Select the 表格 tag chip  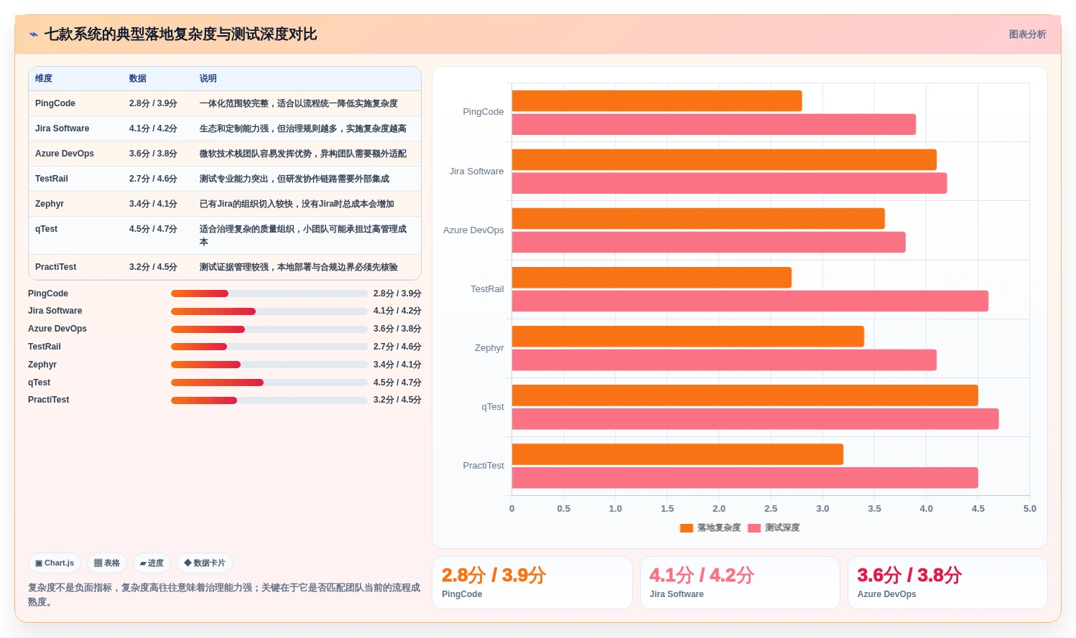coord(107,563)
